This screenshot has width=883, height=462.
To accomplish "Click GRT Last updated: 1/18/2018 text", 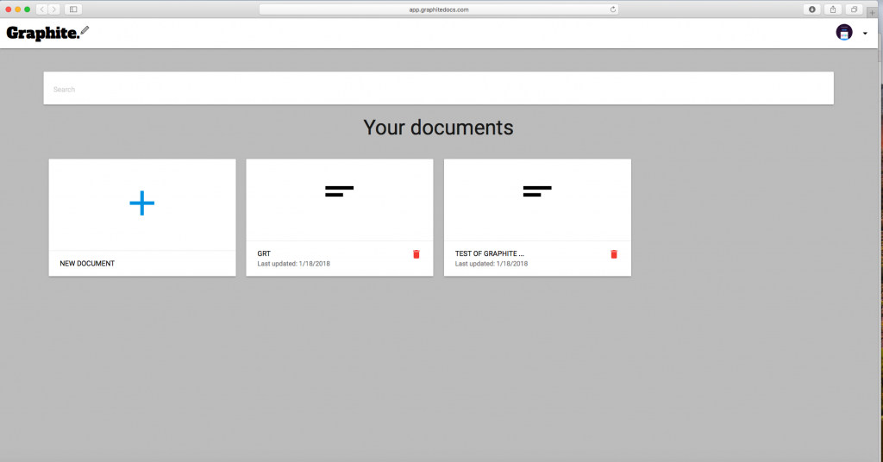I will click(293, 264).
